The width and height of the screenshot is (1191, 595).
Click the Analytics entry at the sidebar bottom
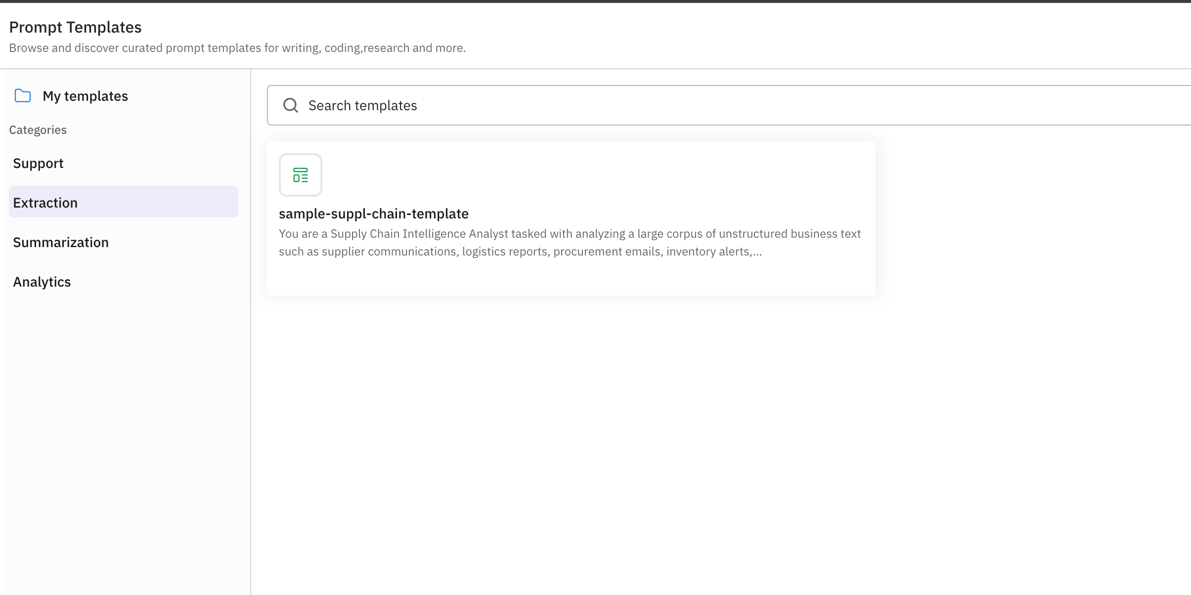(x=42, y=282)
